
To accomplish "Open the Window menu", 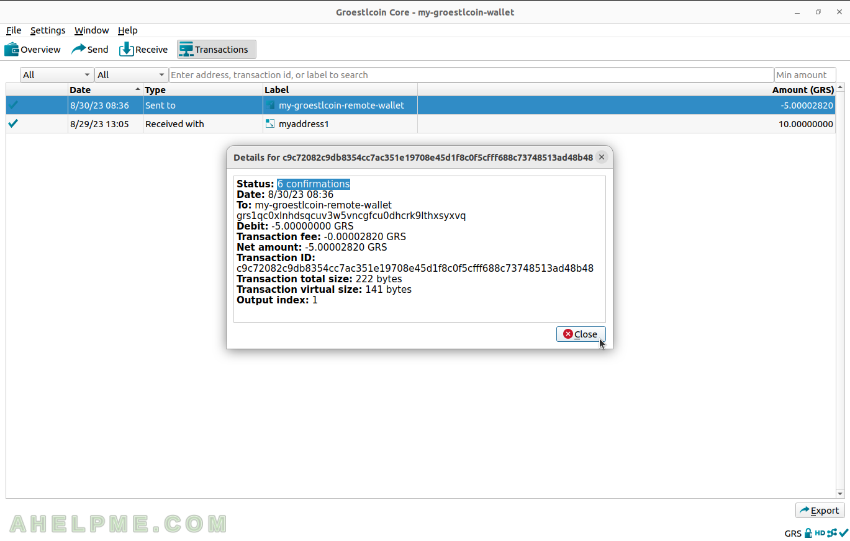I will click(x=91, y=30).
